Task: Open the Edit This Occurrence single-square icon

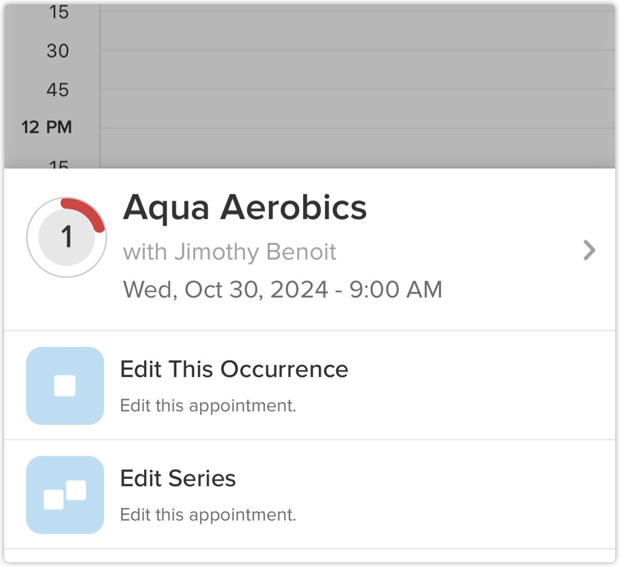Action: (65, 386)
